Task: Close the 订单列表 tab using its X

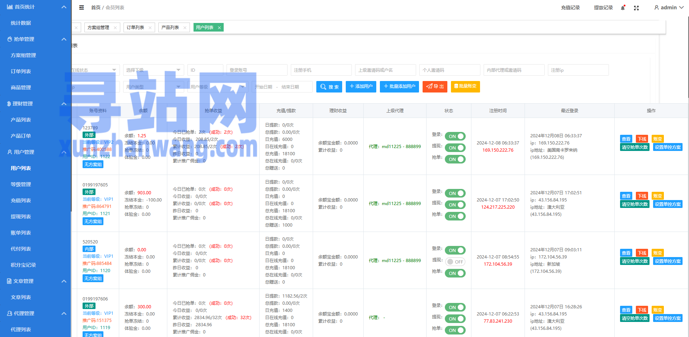Action: pyautogui.click(x=150, y=28)
